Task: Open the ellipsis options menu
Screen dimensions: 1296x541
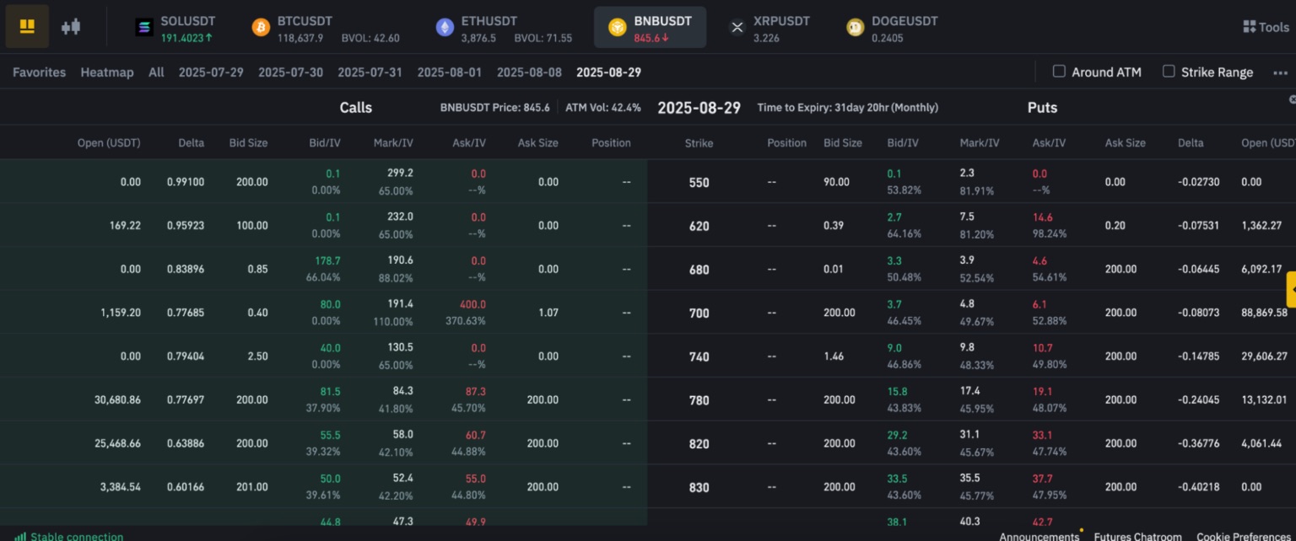Action: point(1281,72)
